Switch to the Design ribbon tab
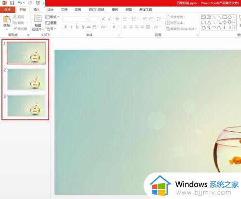Image resolution: width=241 pixels, height=199 pixels. coord(50,10)
